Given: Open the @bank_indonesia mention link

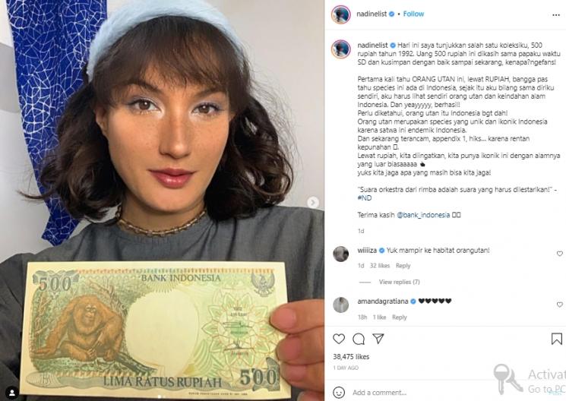Looking at the screenshot, I should click(x=423, y=215).
